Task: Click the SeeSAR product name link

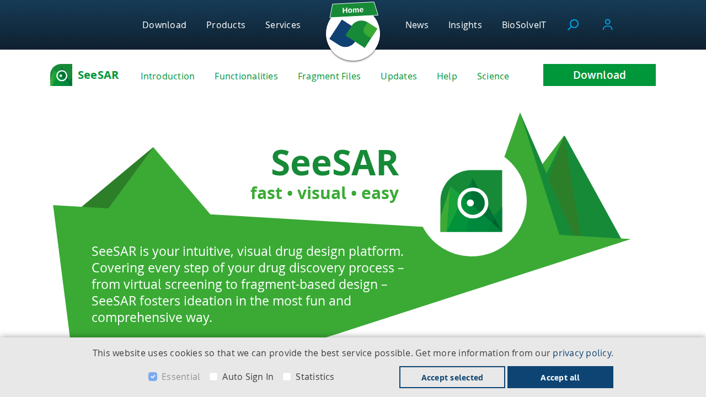Action: tap(98, 75)
